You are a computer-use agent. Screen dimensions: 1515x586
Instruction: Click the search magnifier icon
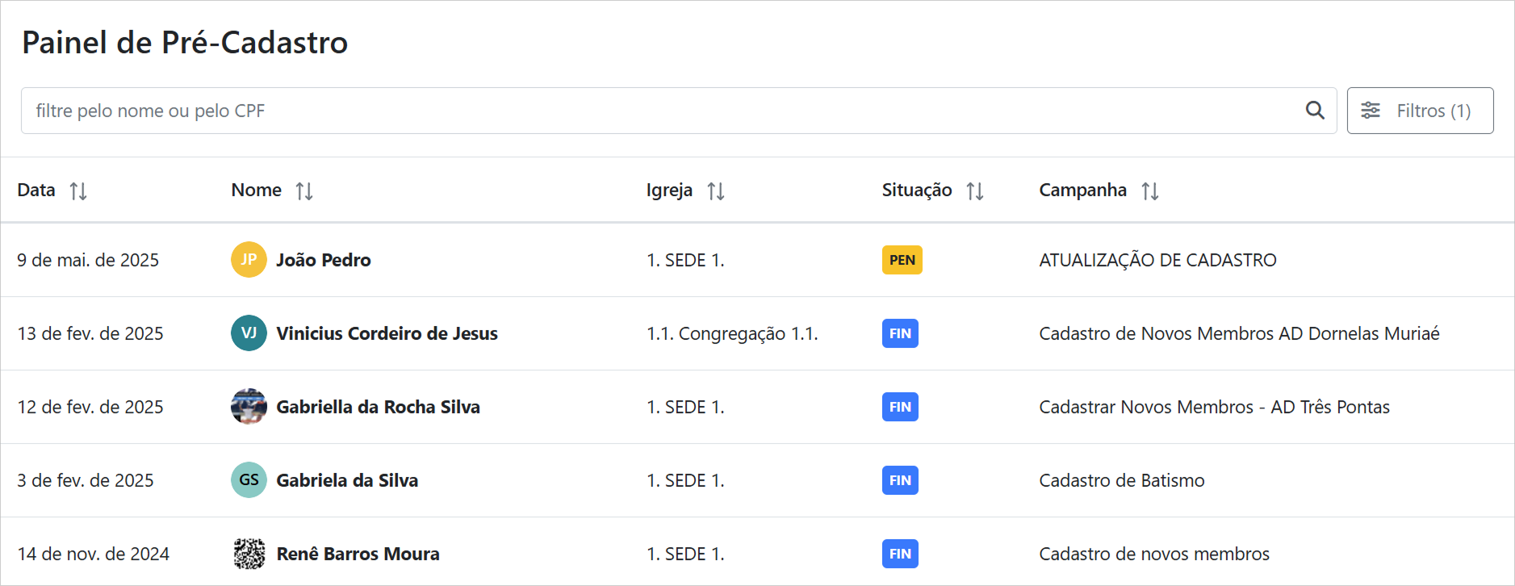click(x=1315, y=111)
